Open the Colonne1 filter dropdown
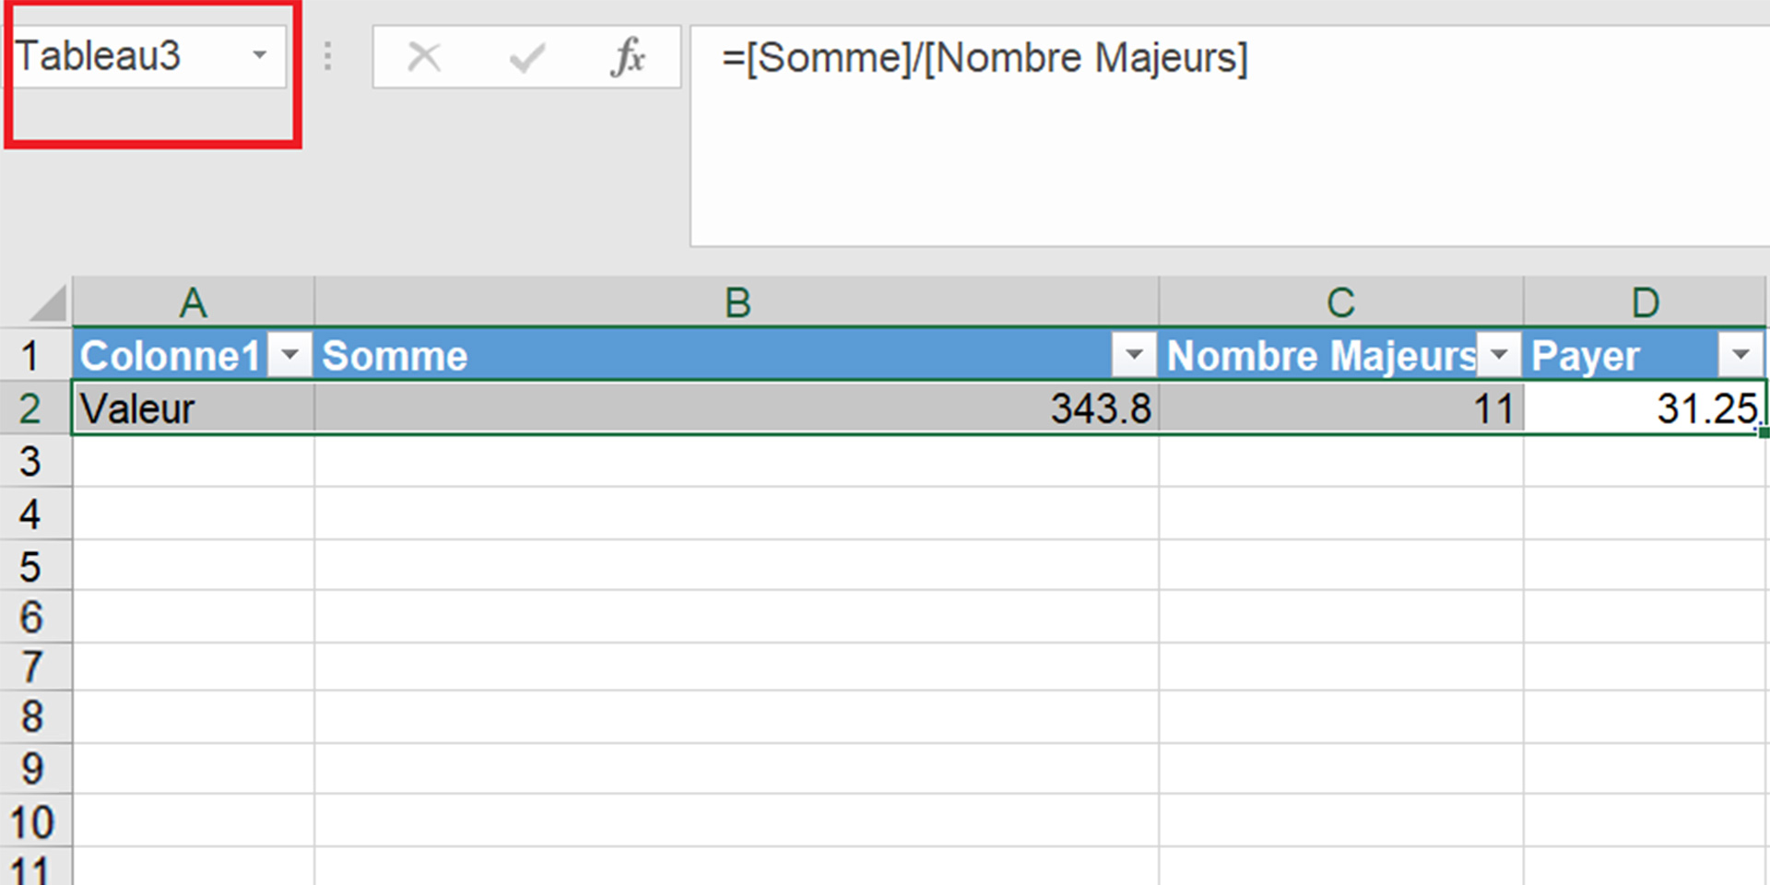 [x=291, y=354]
